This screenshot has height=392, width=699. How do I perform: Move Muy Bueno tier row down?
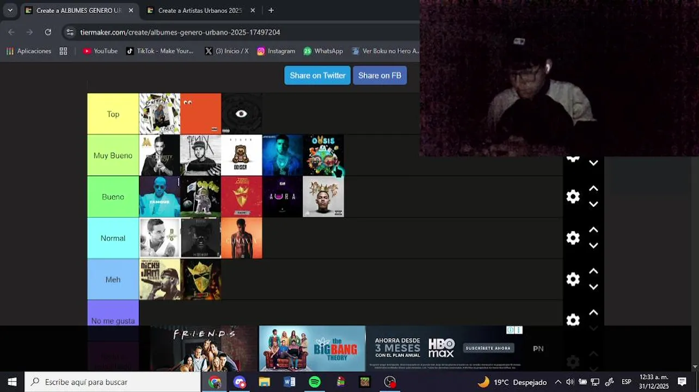[593, 163]
